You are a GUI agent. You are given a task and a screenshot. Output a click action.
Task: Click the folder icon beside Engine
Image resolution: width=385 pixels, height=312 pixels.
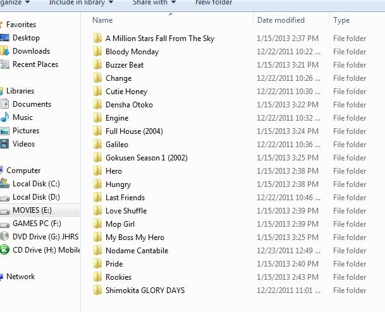98,117
